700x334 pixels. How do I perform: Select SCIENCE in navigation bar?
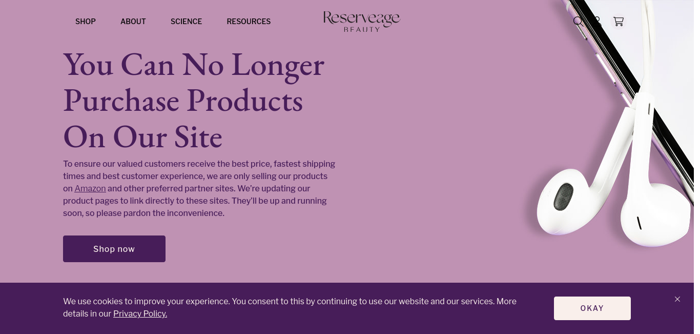pyautogui.click(x=186, y=22)
